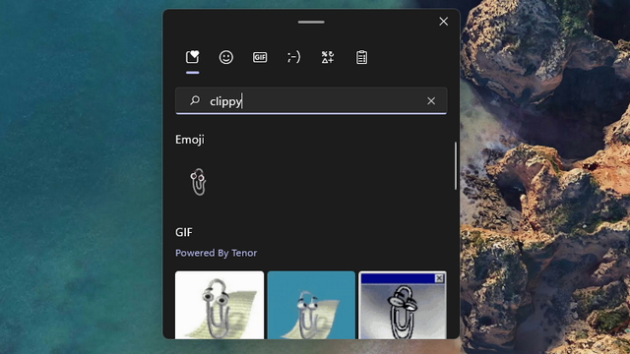Open the Most recently used tab
630x354 pixels.
pos(193,57)
